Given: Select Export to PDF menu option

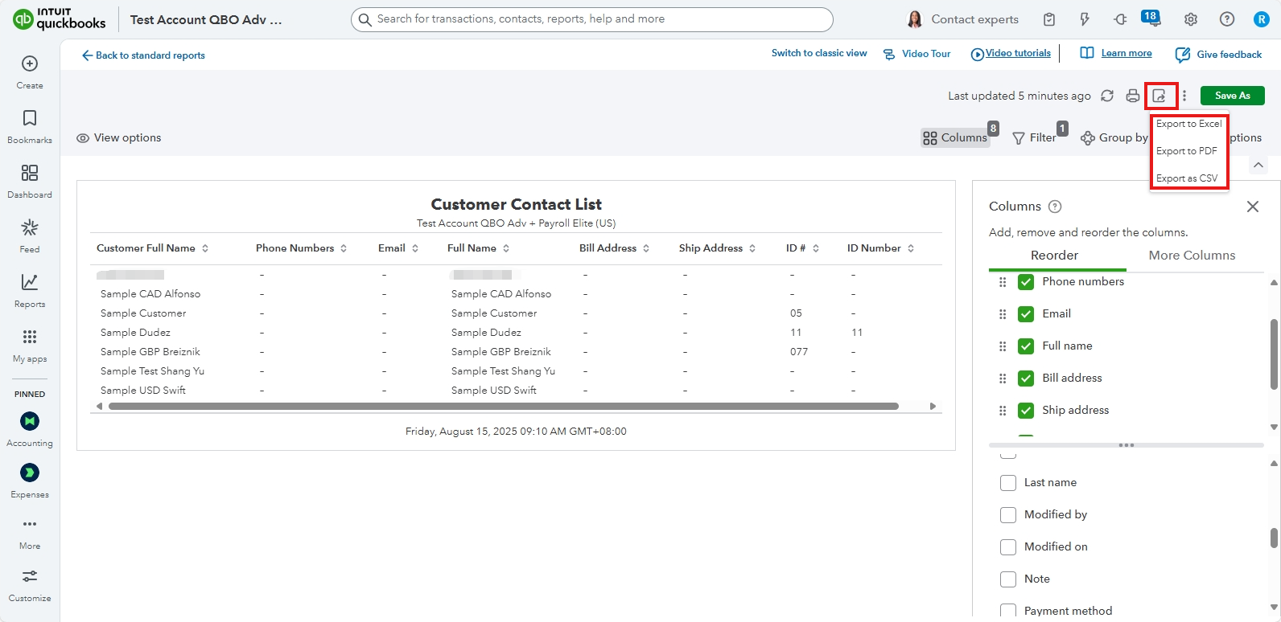Looking at the screenshot, I should pos(1186,151).
